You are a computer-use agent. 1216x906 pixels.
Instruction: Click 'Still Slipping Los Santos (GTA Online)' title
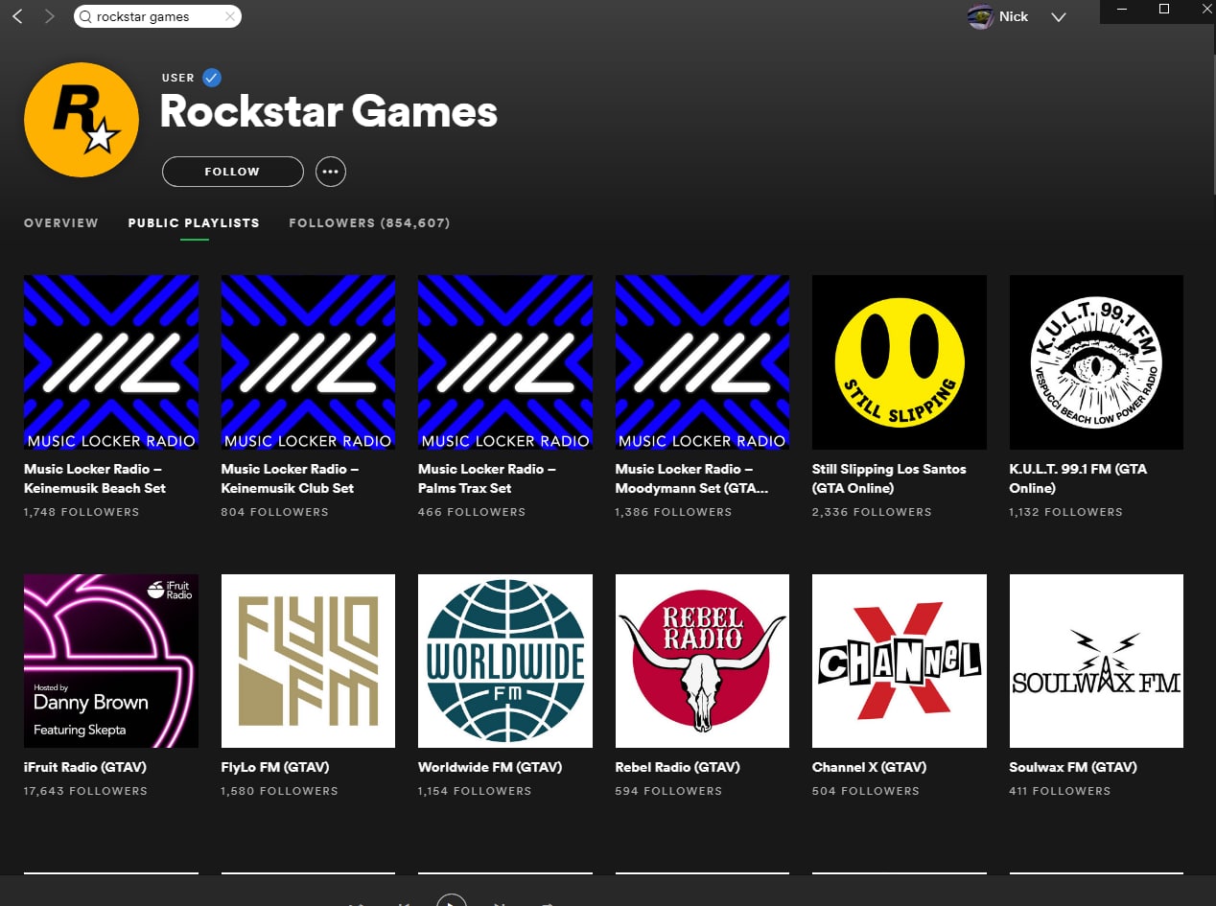pyautogui.click(x=889, y=478)
